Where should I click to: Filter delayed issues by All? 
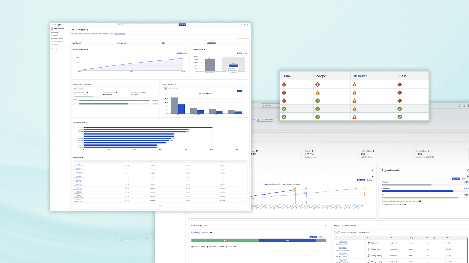tap(337, 233)
